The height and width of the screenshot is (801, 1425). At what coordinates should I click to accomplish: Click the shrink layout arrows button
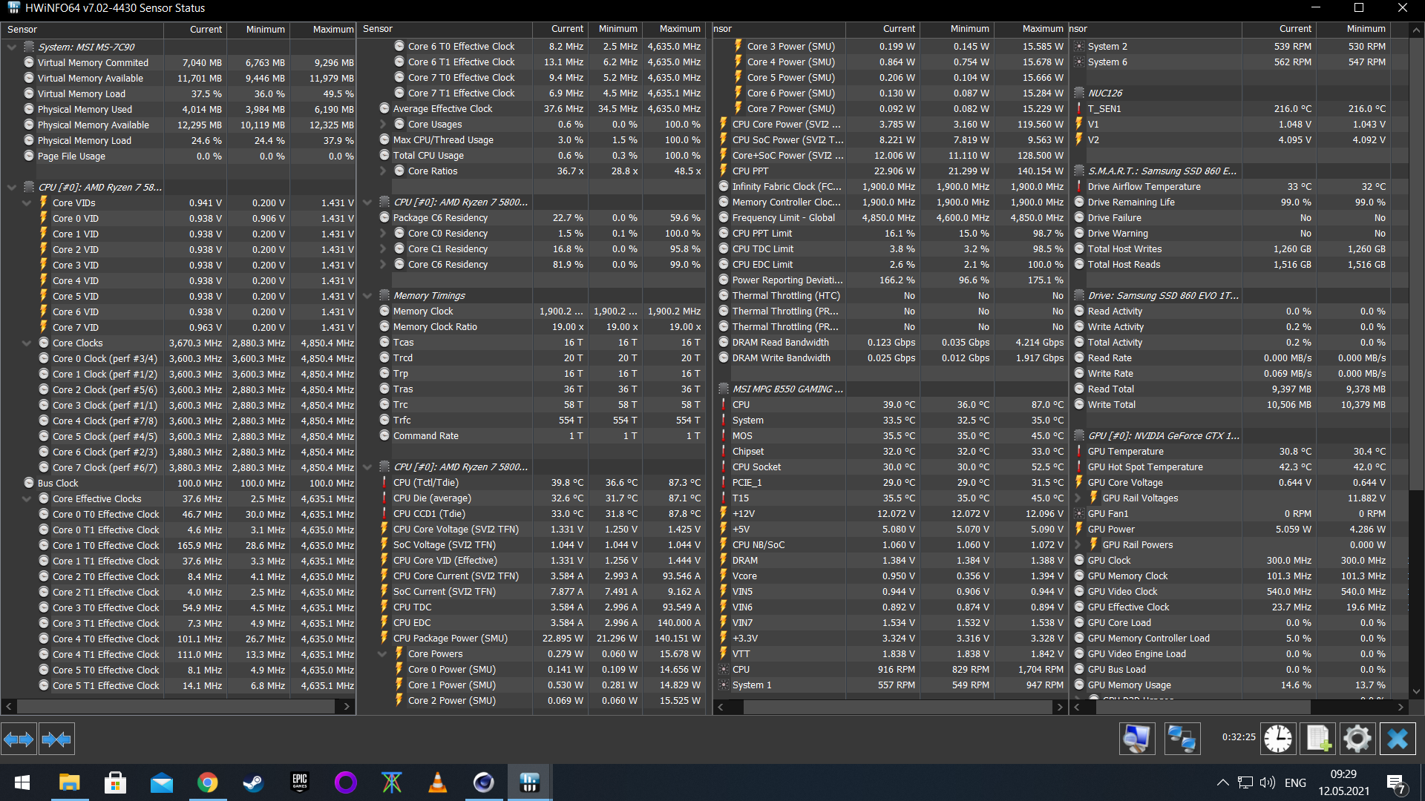(x=56, y=739)
